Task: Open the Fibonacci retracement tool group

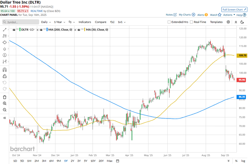Action: tap(5, 36)
